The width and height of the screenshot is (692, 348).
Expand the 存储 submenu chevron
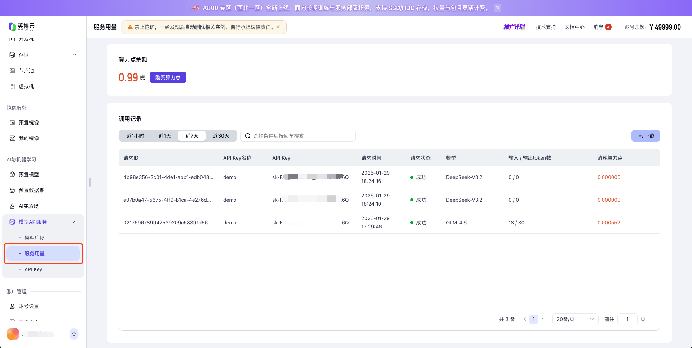pos(75,55)
